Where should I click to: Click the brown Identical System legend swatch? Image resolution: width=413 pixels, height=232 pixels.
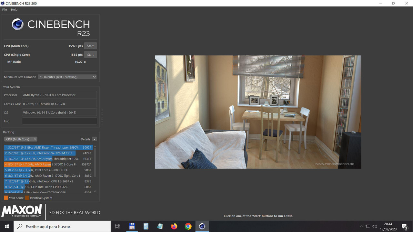coord(27,198)
